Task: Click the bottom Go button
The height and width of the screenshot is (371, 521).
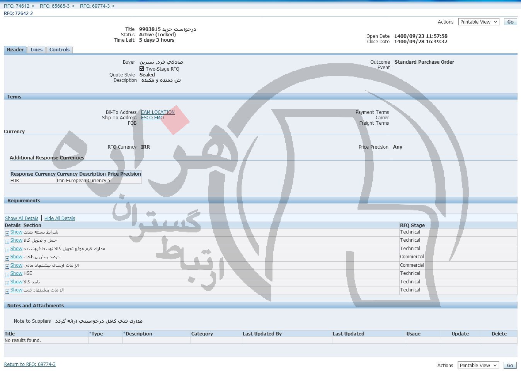Action: coord(510,366)
